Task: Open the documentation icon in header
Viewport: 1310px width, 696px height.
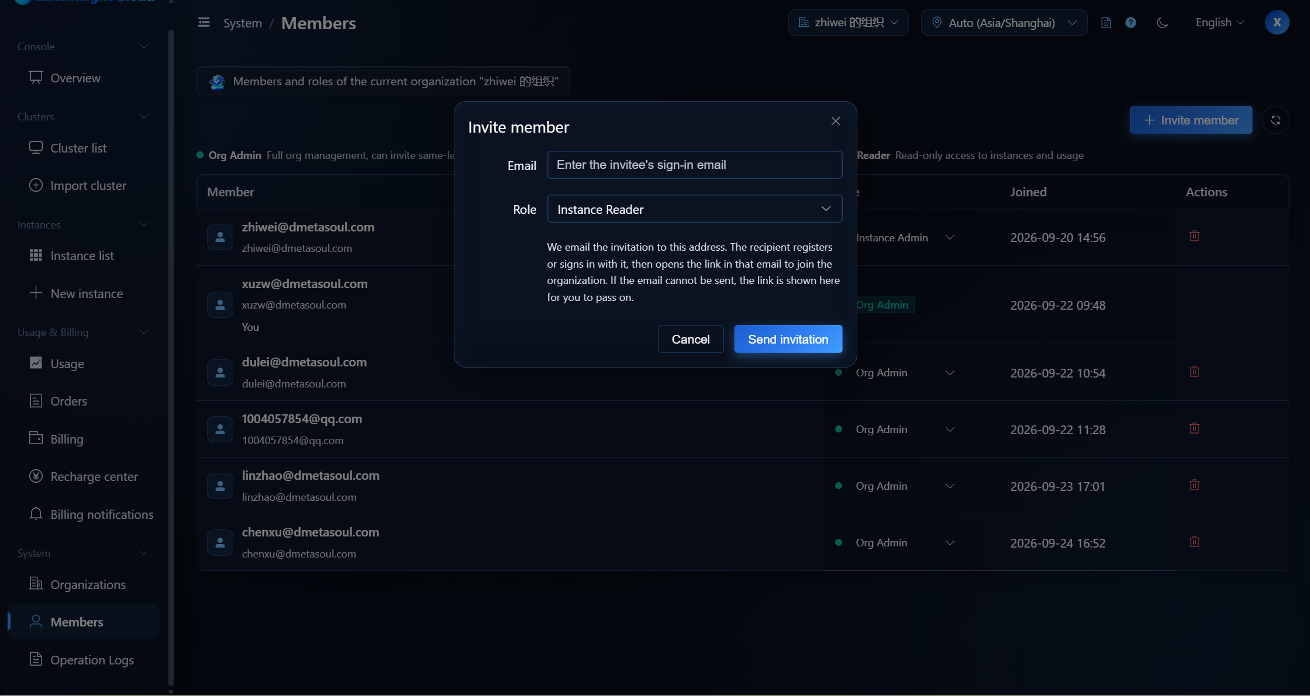Action: (x=1105, y=23)
